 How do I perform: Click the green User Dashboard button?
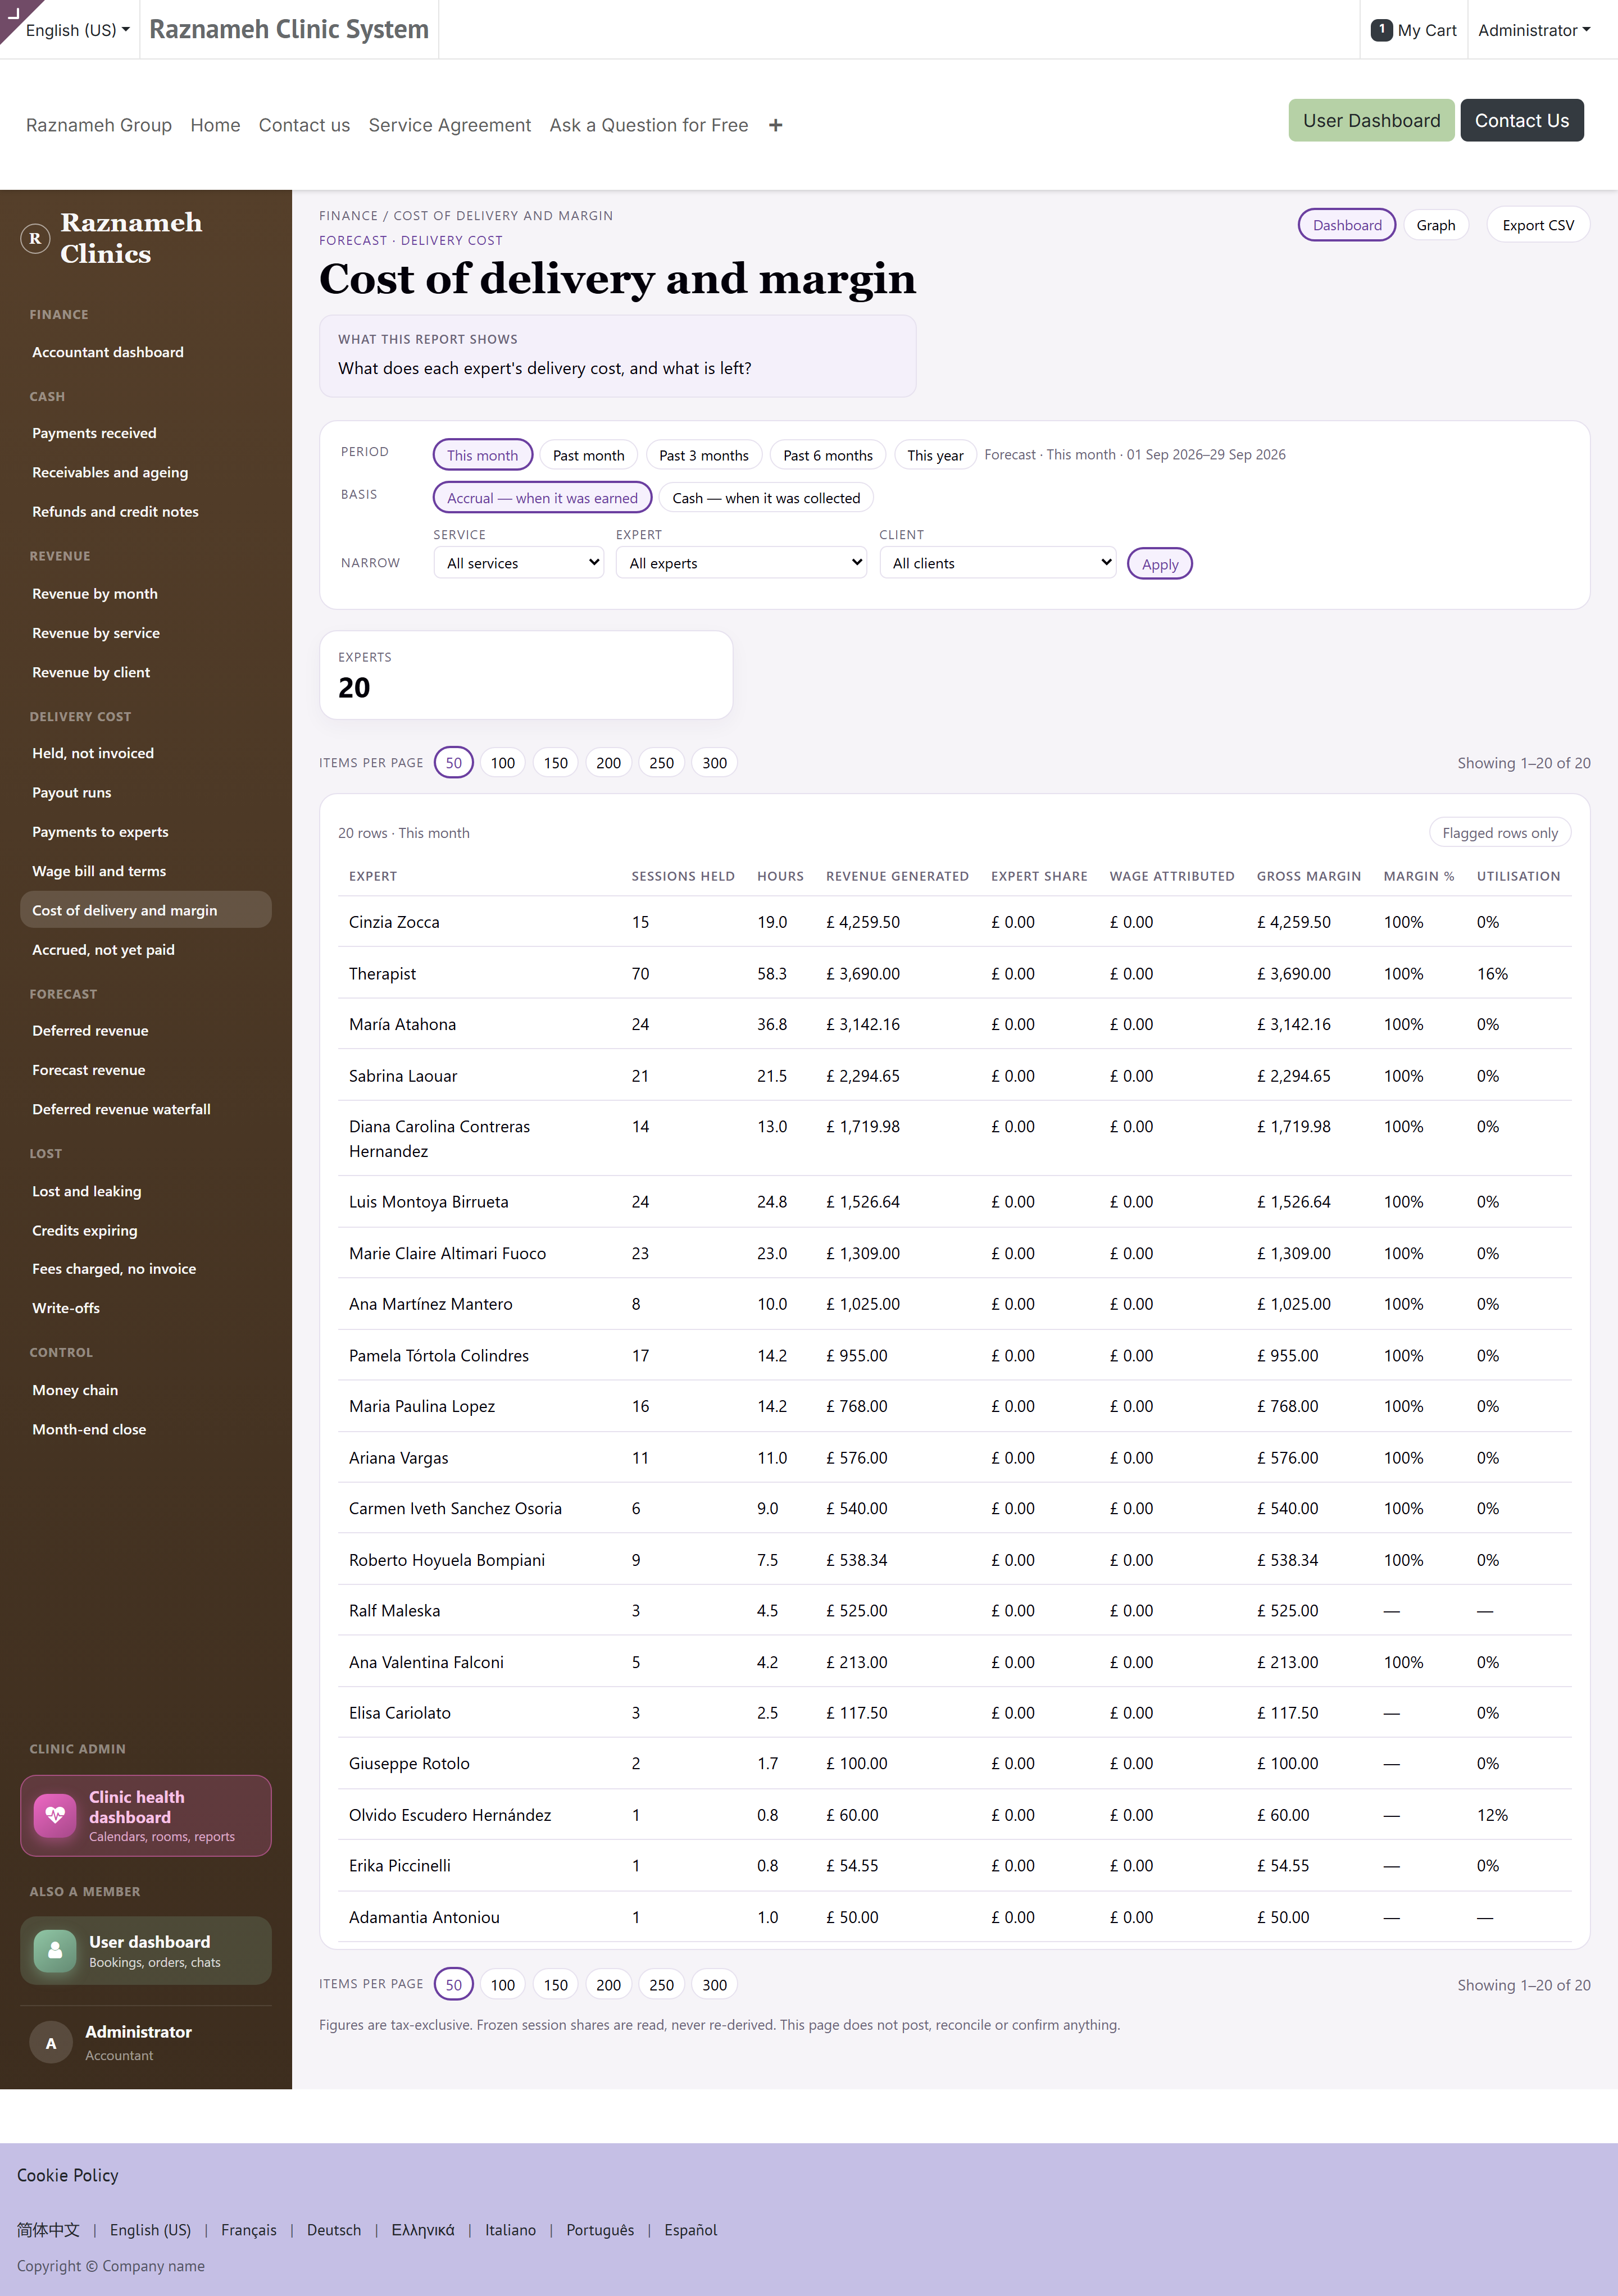[1371, 120]
